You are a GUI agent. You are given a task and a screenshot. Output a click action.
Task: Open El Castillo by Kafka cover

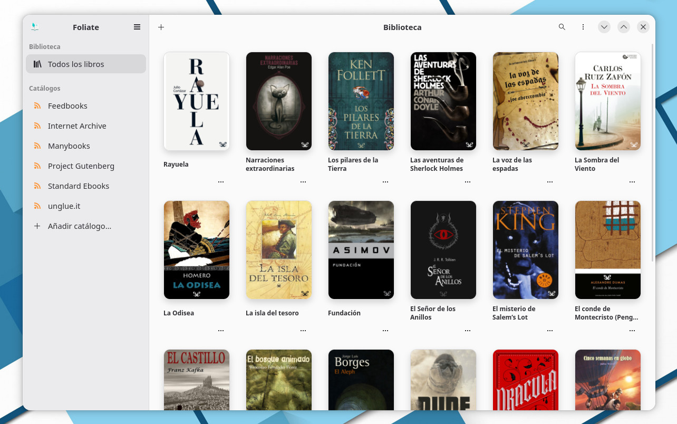[197, 380]
